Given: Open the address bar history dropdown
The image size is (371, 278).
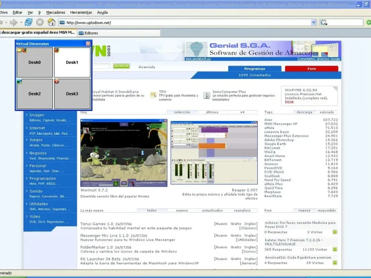Looking at the screenshot, I should click(x=313, y=22).
